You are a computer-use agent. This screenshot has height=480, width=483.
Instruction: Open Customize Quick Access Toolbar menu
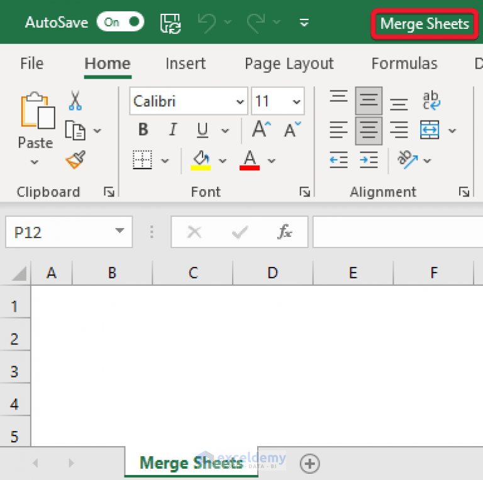(x=304, y=23)
